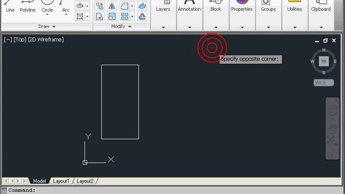The image size is (345, 194).
Task: Go to next layout tab arrow
Action: click(18, 181)
